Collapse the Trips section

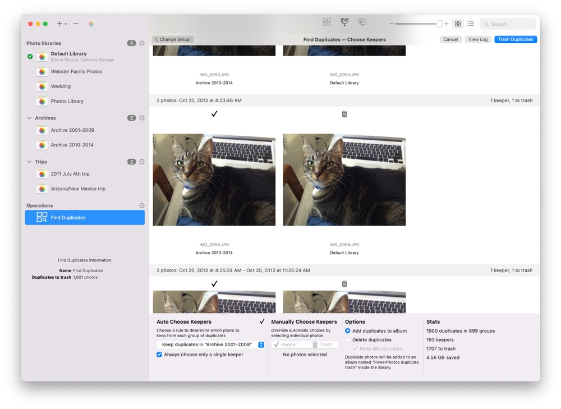(x=30, y=161)
